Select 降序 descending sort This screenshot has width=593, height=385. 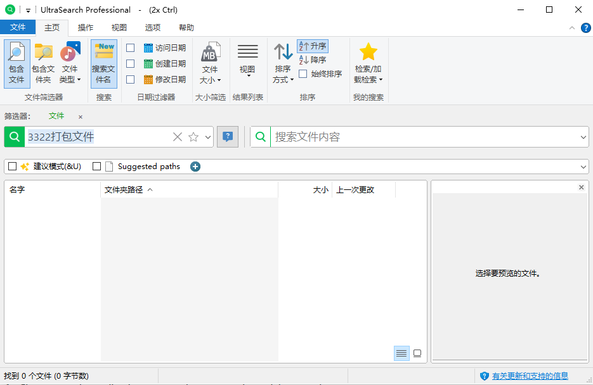[313, 60]
